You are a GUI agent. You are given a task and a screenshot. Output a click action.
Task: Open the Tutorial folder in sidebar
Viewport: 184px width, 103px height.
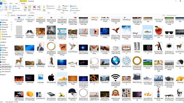tap(4, 39)
